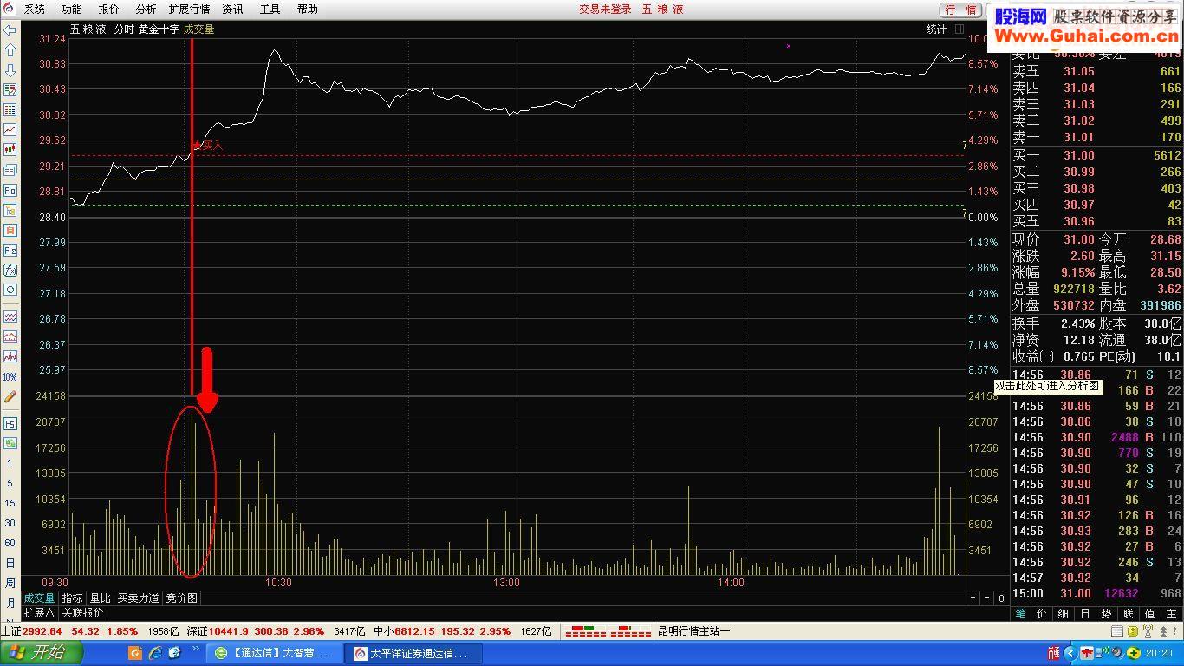Click the 深证 index value 10441.9
Screen dimensions: 1184x666
229,631
